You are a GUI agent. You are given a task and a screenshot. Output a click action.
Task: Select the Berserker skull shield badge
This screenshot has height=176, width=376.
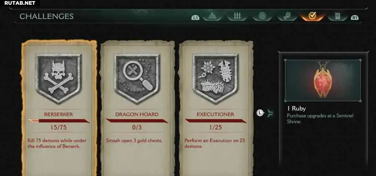click(x=58, y=78)
